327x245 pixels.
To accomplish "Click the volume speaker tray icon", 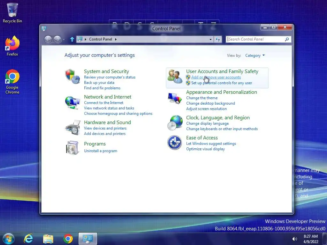I will click(x=295, y=239).
